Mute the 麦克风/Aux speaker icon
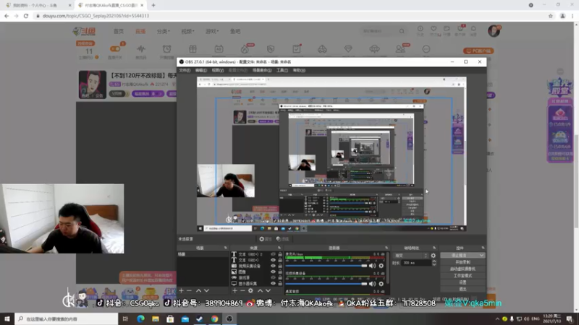 click(372, 266)
